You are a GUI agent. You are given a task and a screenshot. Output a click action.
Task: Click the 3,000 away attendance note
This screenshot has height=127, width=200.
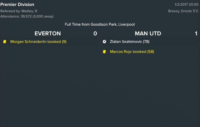coord(43,16)
